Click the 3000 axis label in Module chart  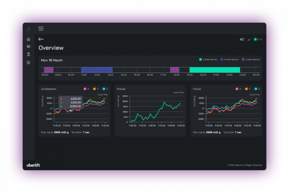[x=125, y=96]
